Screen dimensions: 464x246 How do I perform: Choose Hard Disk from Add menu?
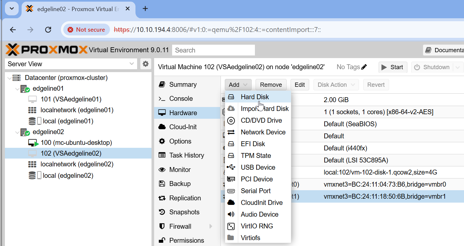258,97
